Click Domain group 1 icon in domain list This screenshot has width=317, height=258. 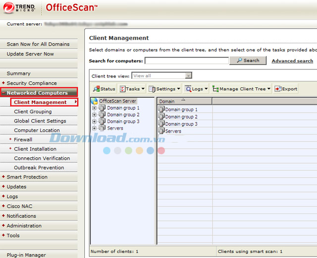[x=161, y=109]
